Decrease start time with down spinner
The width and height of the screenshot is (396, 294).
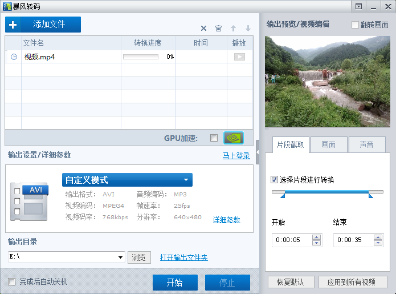(316, 243)
